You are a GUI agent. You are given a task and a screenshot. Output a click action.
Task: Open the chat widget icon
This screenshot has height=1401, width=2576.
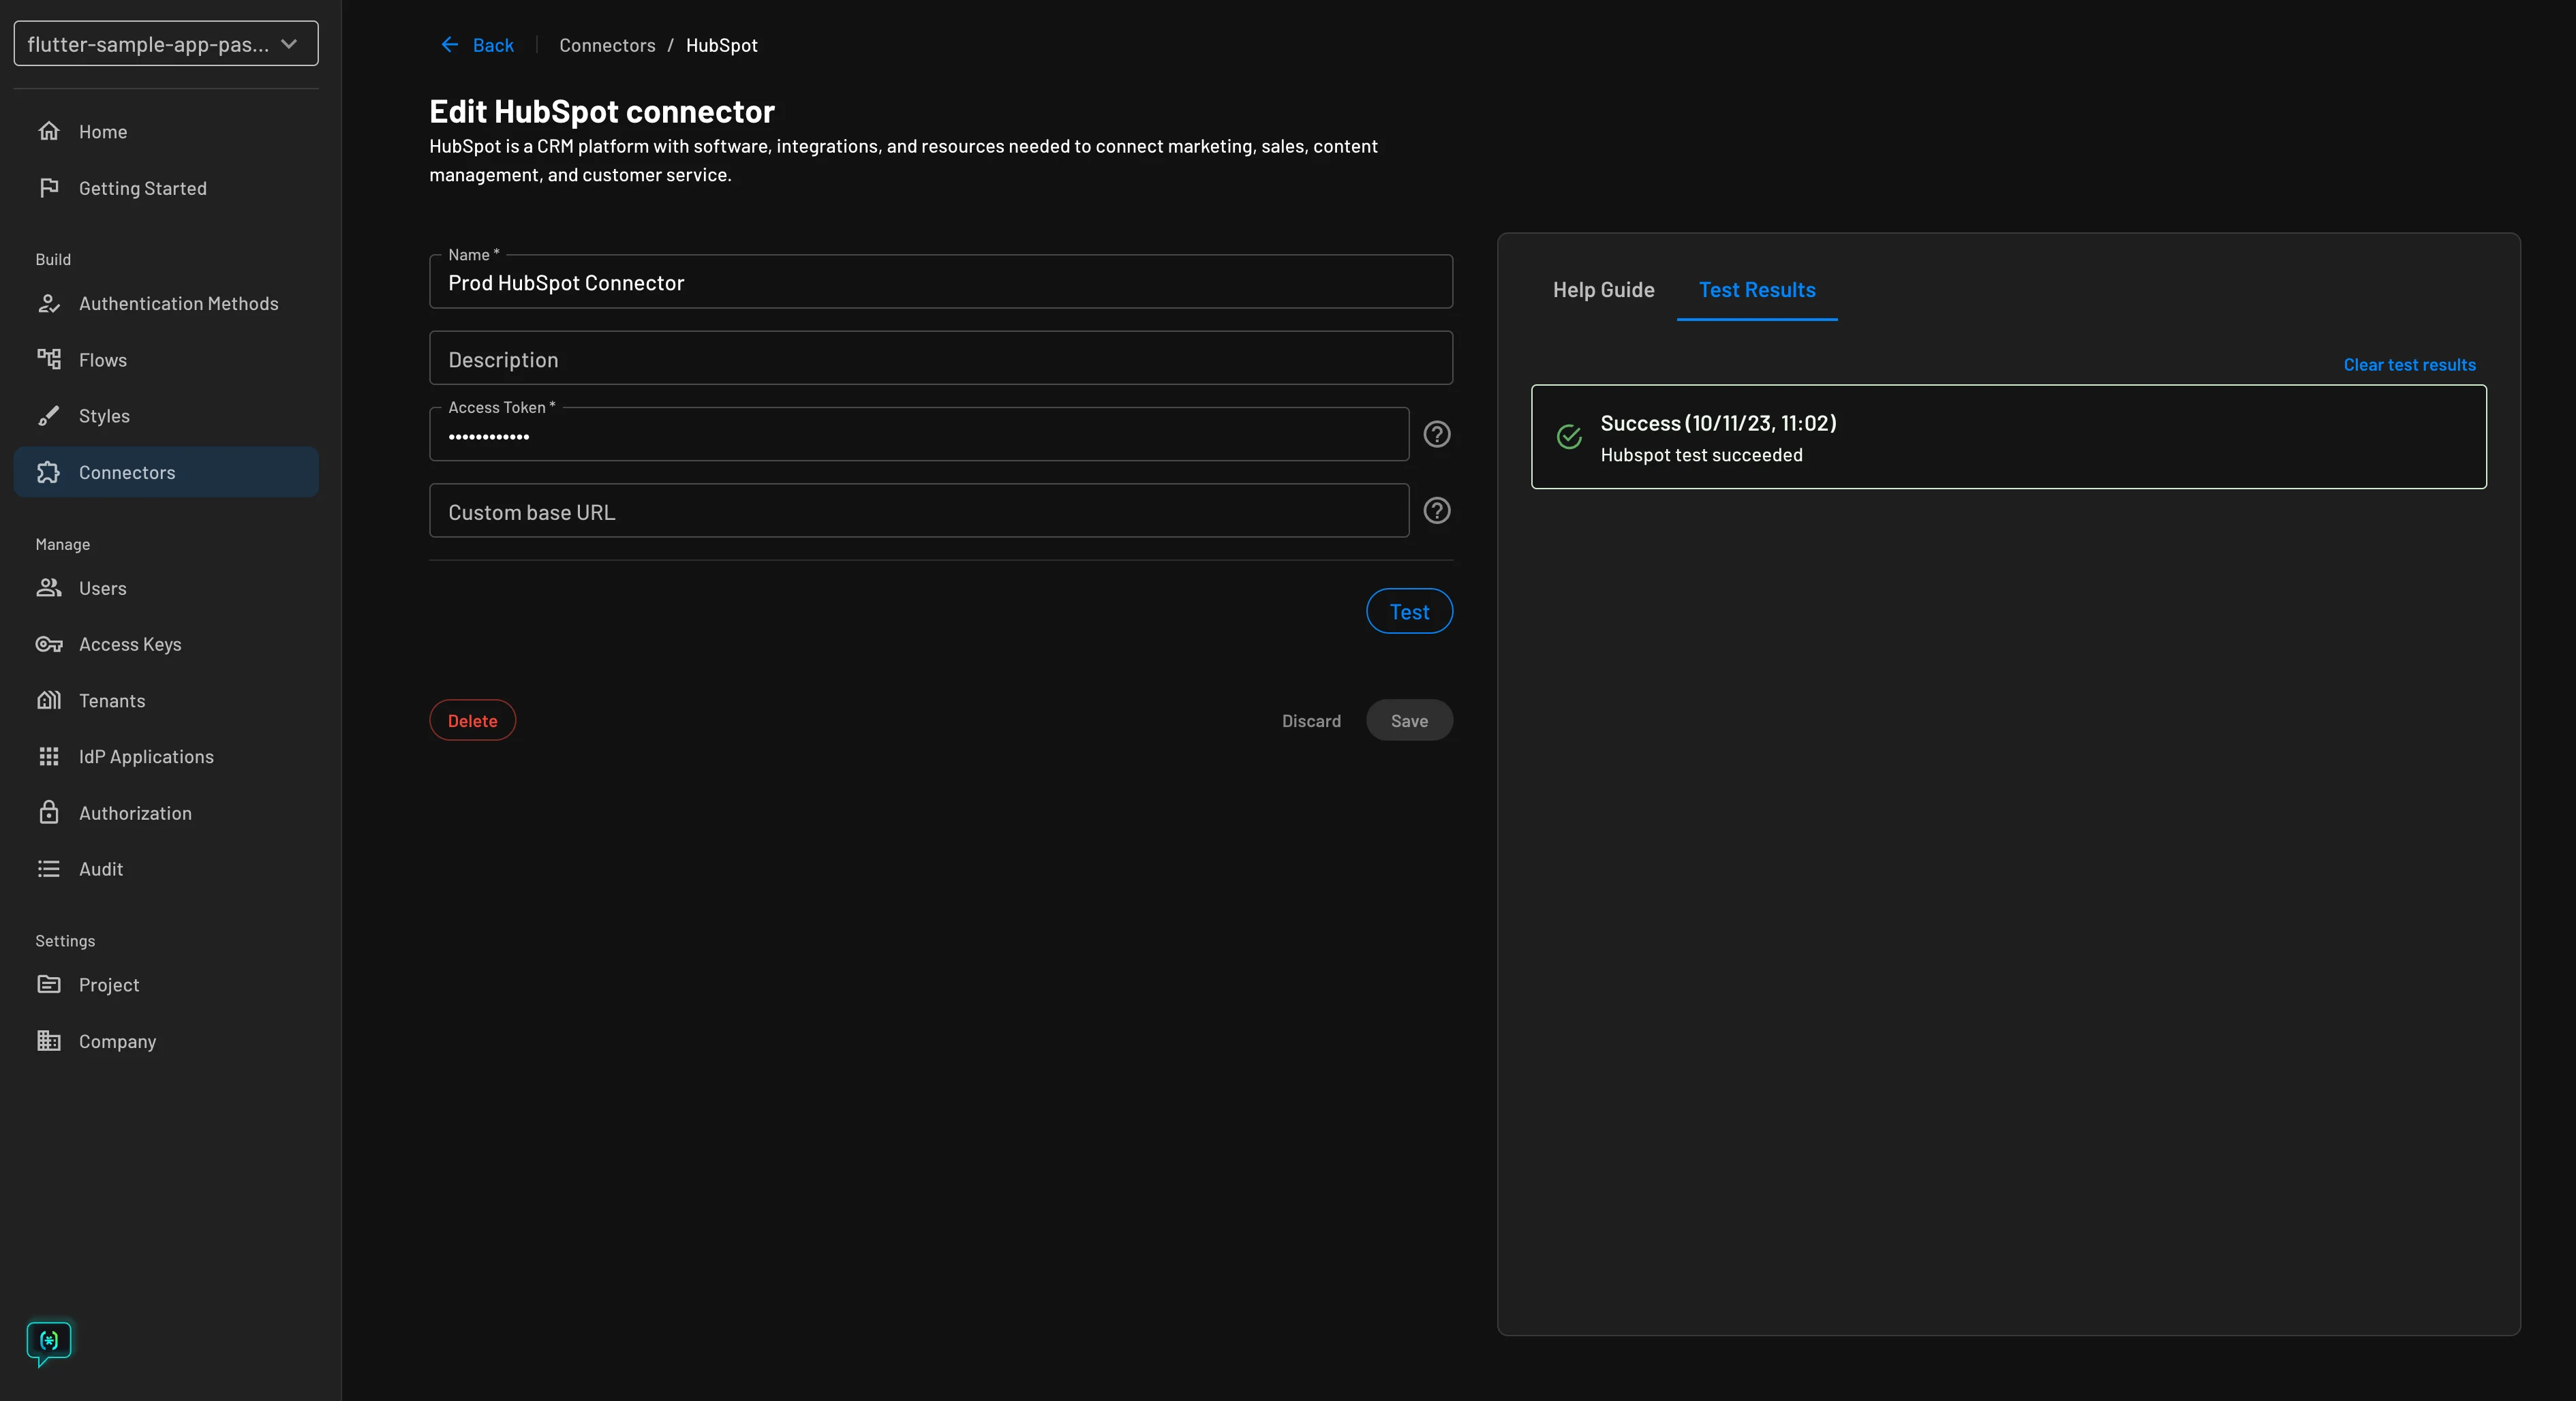click(49, 1343)
